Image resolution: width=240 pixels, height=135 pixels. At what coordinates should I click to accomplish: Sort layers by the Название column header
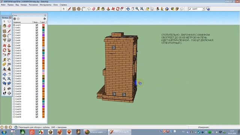pos(23,22)
